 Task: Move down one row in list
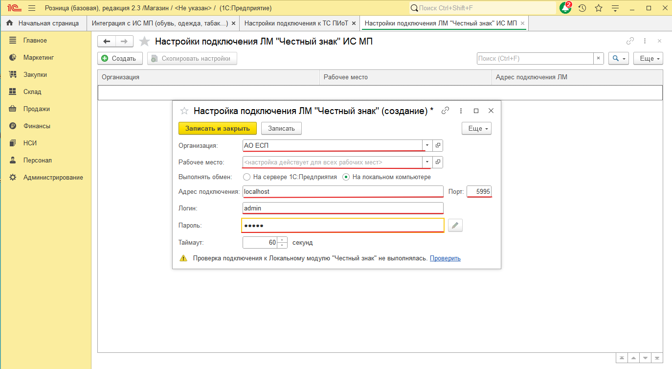coord(646,358)
